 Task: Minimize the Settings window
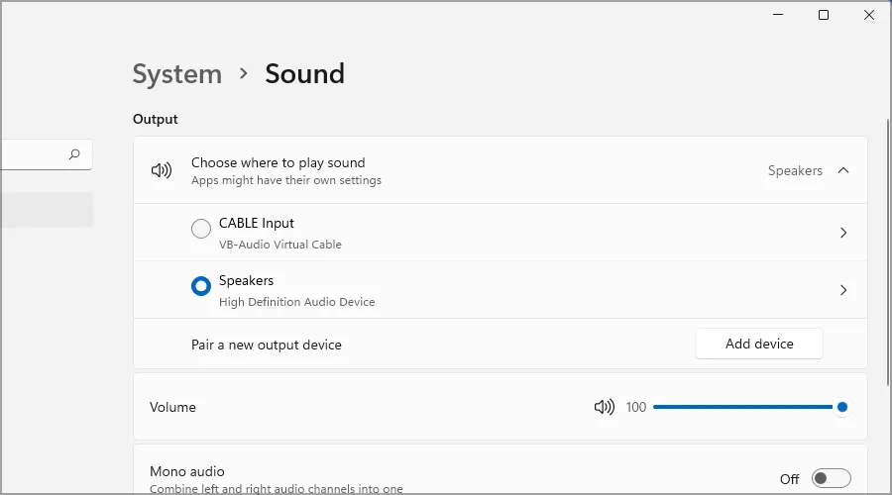777,15
